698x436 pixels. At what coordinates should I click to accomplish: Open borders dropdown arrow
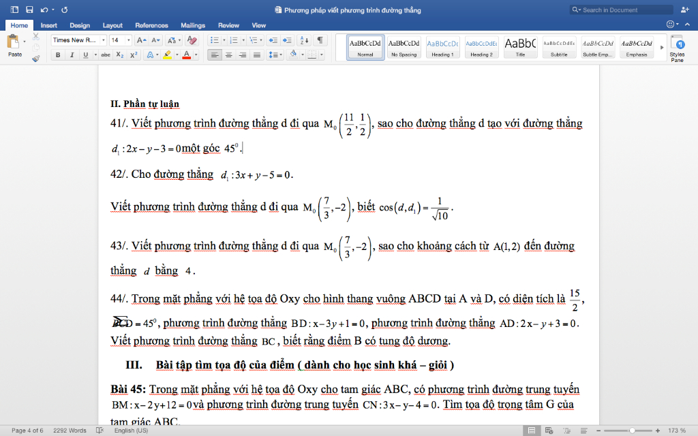point(322,54)
